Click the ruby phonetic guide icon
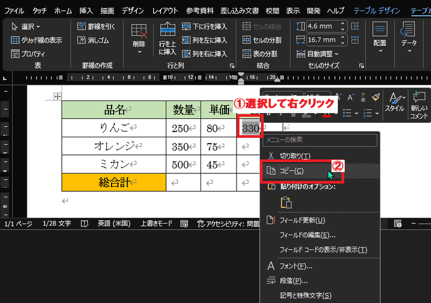Image resolution: width=431 pixels, height=303 pixels. tap(363, 97)
